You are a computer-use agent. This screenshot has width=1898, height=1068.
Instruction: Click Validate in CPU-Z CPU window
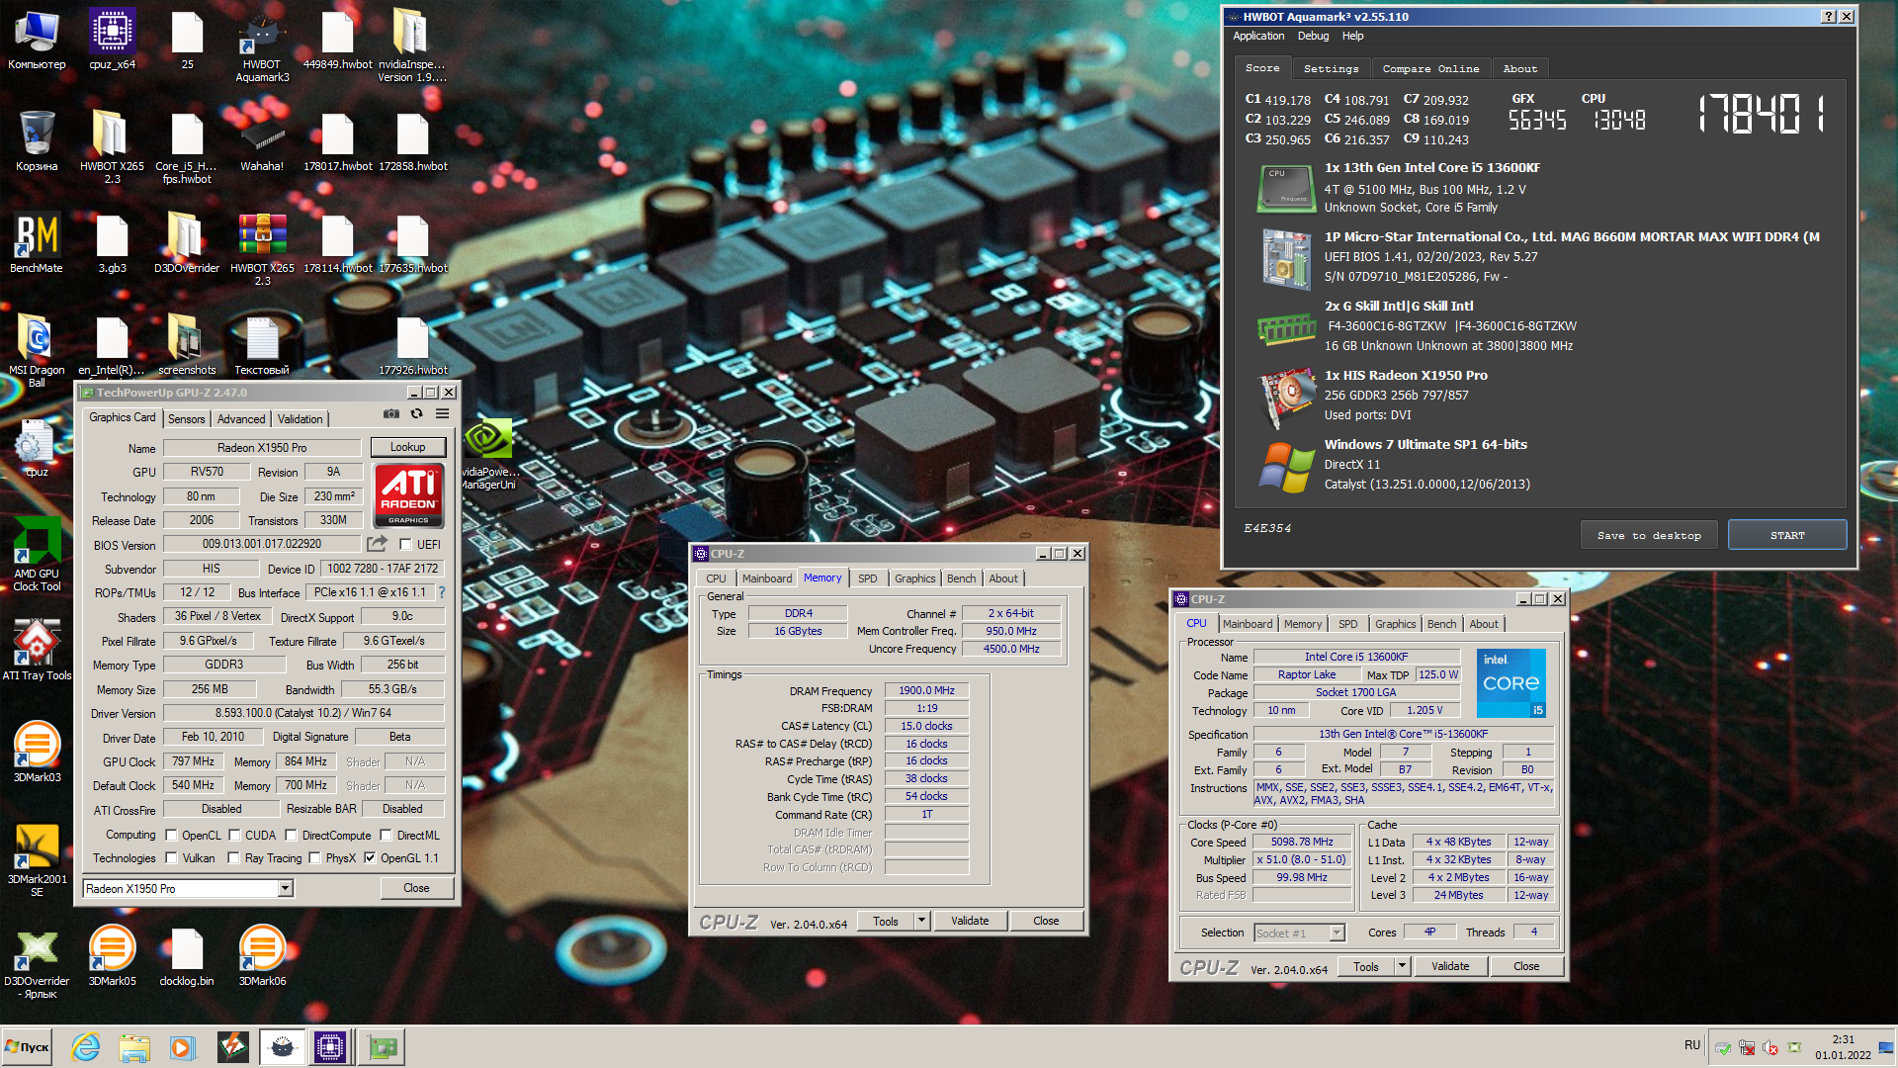[1450, 966]
